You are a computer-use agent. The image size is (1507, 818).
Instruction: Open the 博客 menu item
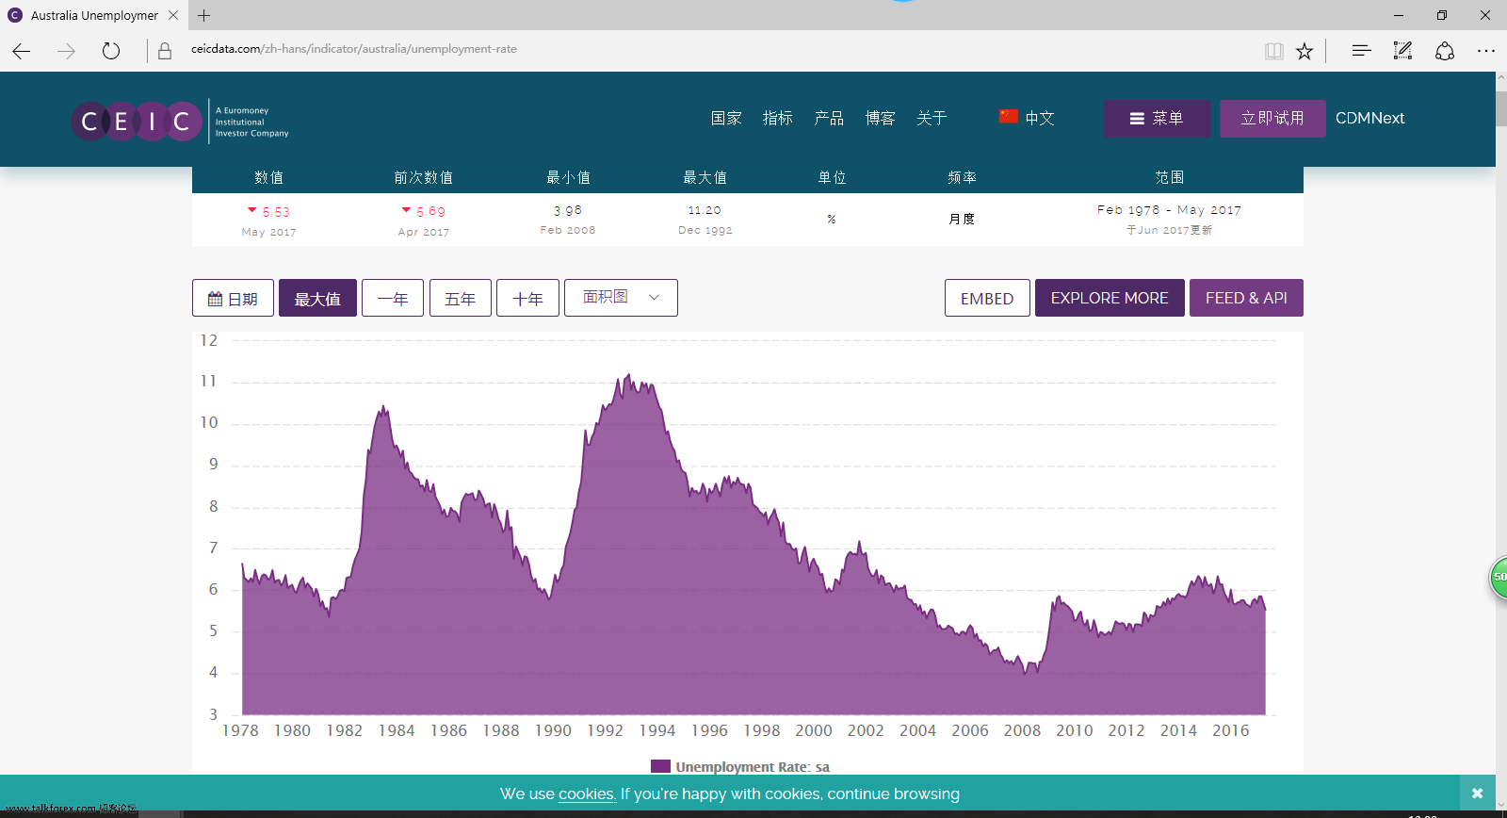coord(881,118)
